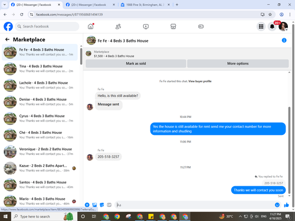Open the volume control in tray
This screenshot has width=295, height=221.
pyautogui.click(x=257, y=216)
